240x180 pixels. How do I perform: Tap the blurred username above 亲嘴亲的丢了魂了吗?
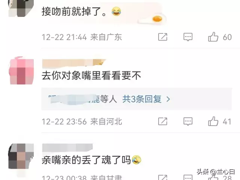point(67,148)
